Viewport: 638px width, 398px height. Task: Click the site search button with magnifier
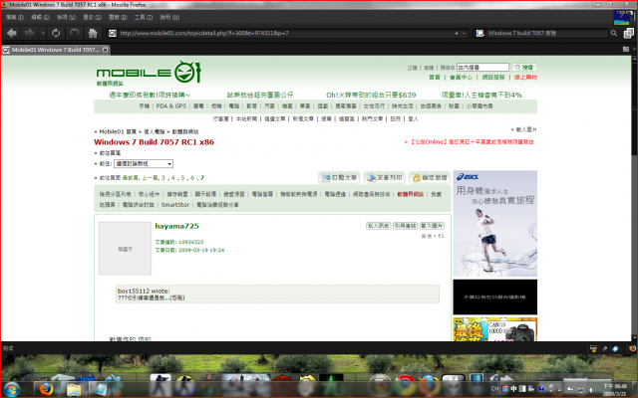524,68
